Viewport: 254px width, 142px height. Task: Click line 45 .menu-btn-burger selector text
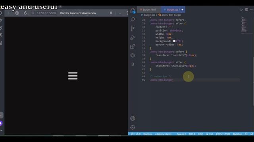162,80
